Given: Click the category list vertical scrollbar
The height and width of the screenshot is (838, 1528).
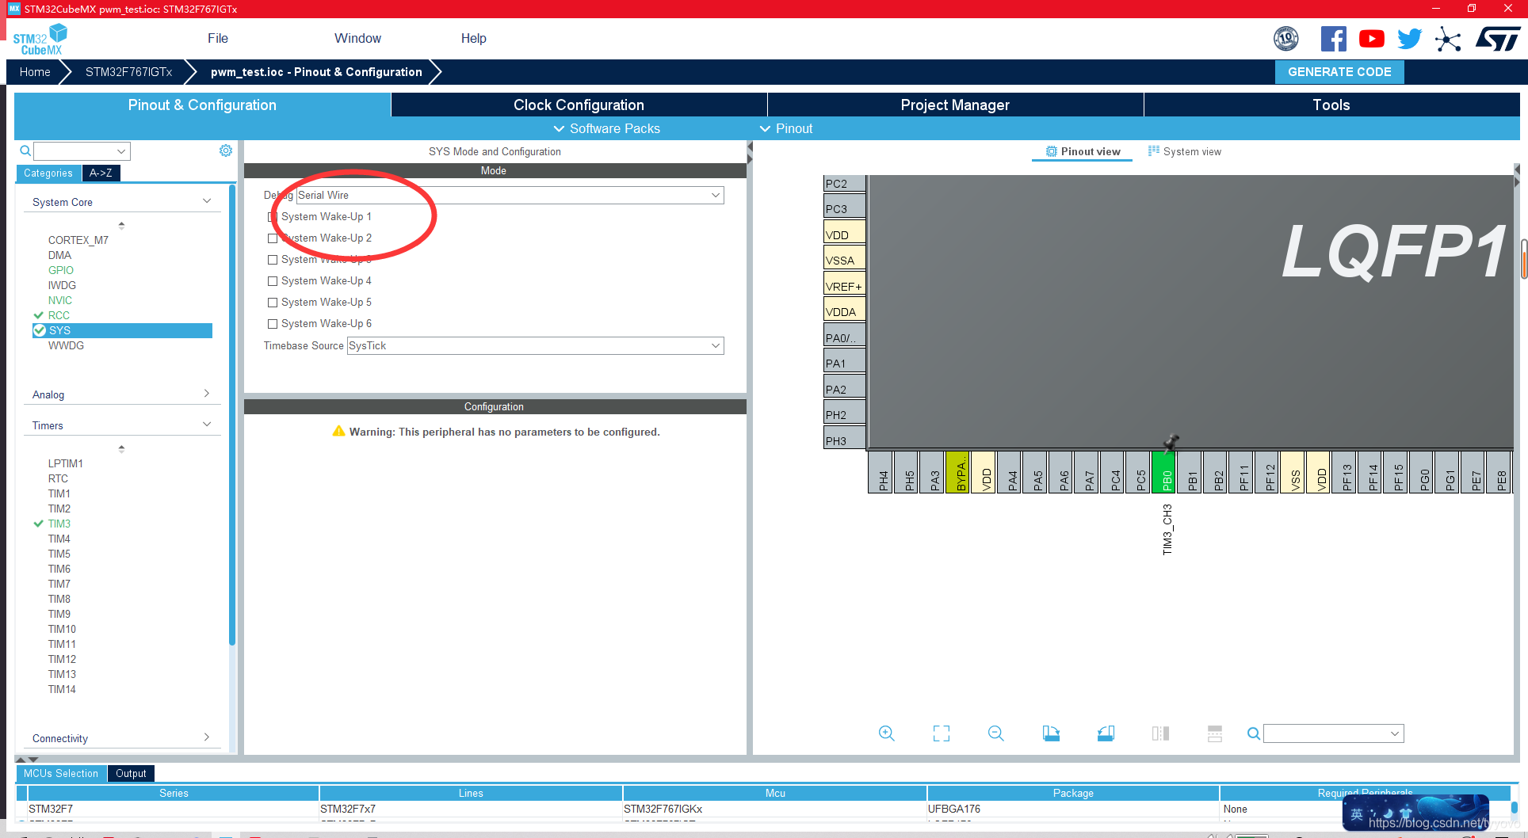Looking at the screenshot, I should pyautogui.click(x=231, y=415).
